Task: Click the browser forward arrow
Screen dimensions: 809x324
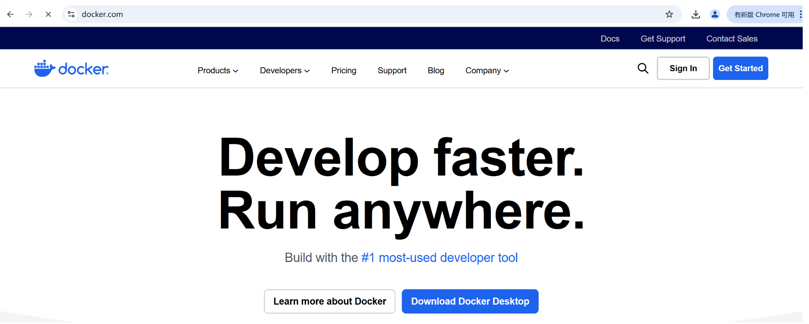Action: click(x=29, y=14)
